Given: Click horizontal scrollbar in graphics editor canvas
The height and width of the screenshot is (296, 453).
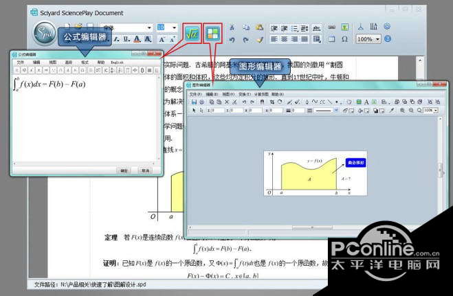Looking at the screenshot, I should click(x=312, y=227).
